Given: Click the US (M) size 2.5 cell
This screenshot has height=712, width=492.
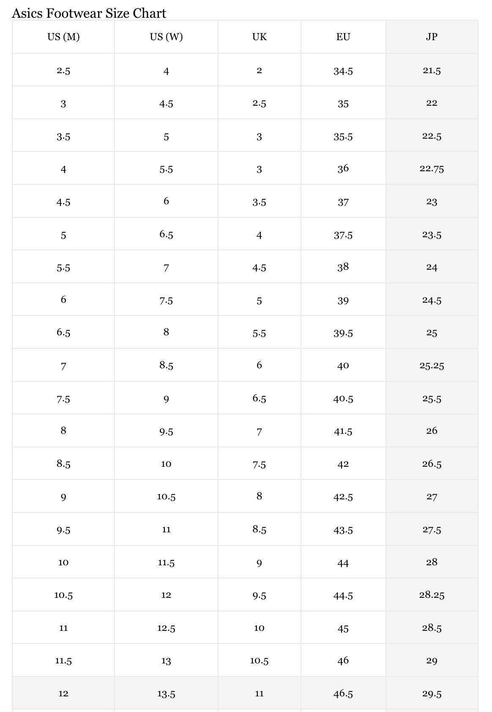Looking at the screenshot, I should pos(63,71).
